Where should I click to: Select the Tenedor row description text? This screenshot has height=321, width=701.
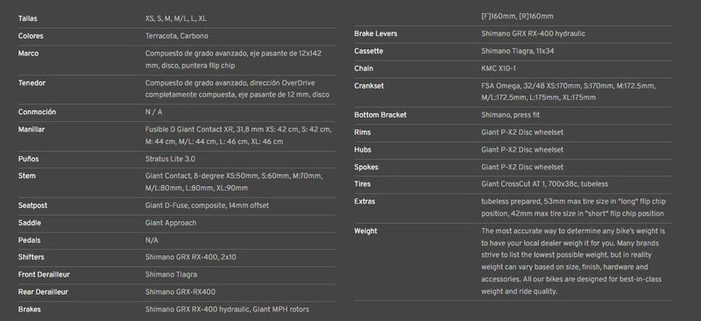[237, 89]
